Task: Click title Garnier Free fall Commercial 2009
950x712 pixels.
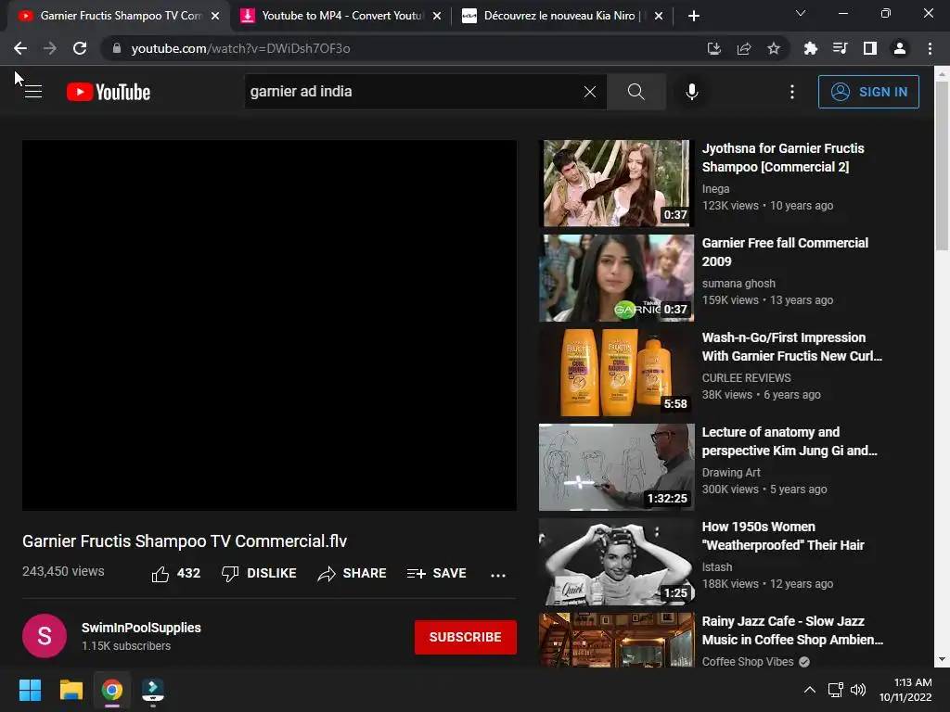Action: point(785,252)
